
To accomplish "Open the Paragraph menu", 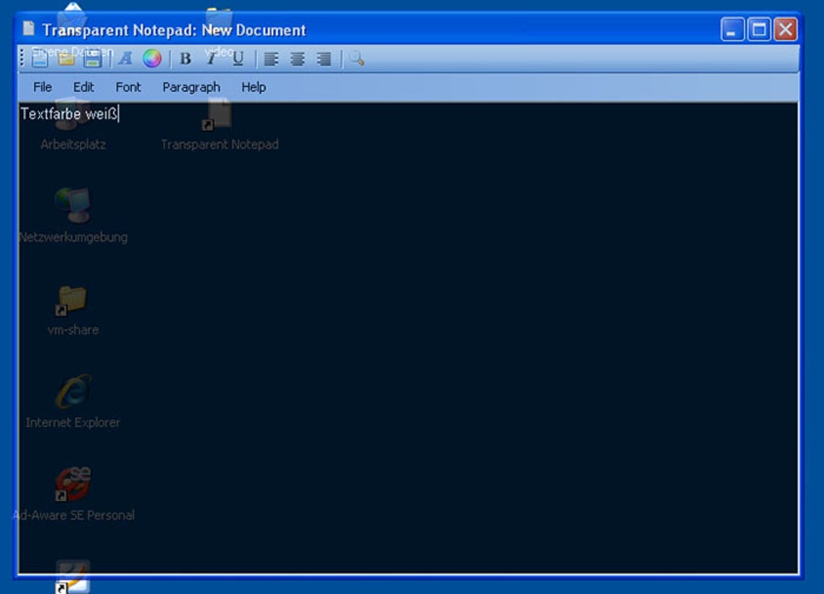I will pyautogui.click(x=191, y=86).
